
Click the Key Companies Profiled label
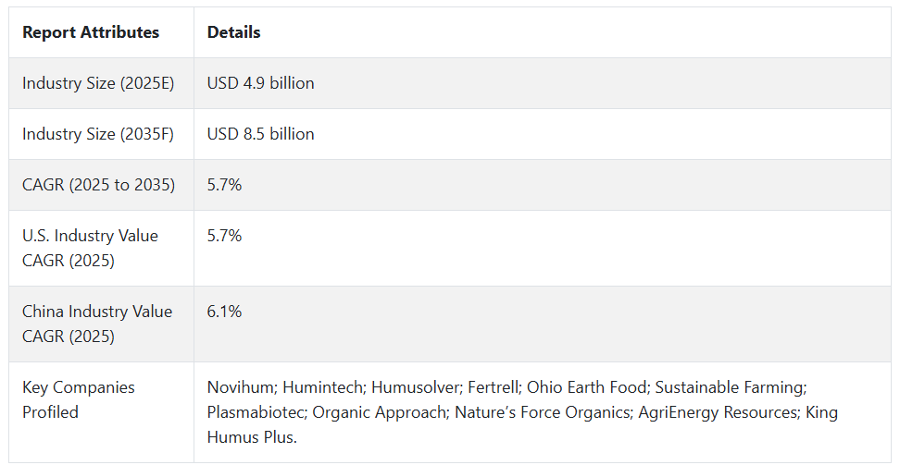click(x=79, y=399)
